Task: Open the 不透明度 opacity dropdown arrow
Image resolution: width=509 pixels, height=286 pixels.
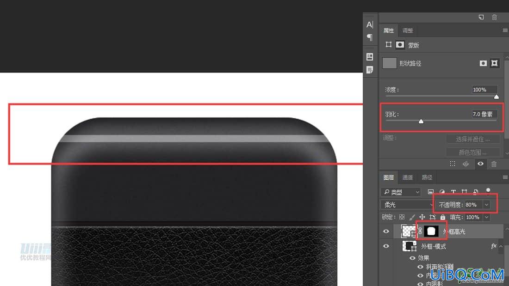Action: click(486, 205)
